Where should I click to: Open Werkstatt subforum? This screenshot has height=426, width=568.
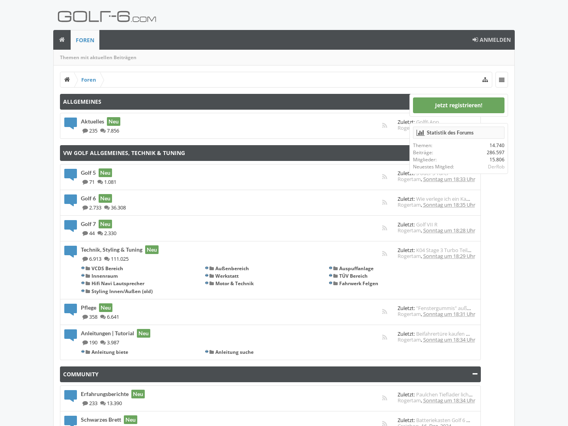click(x=227, y=276)
